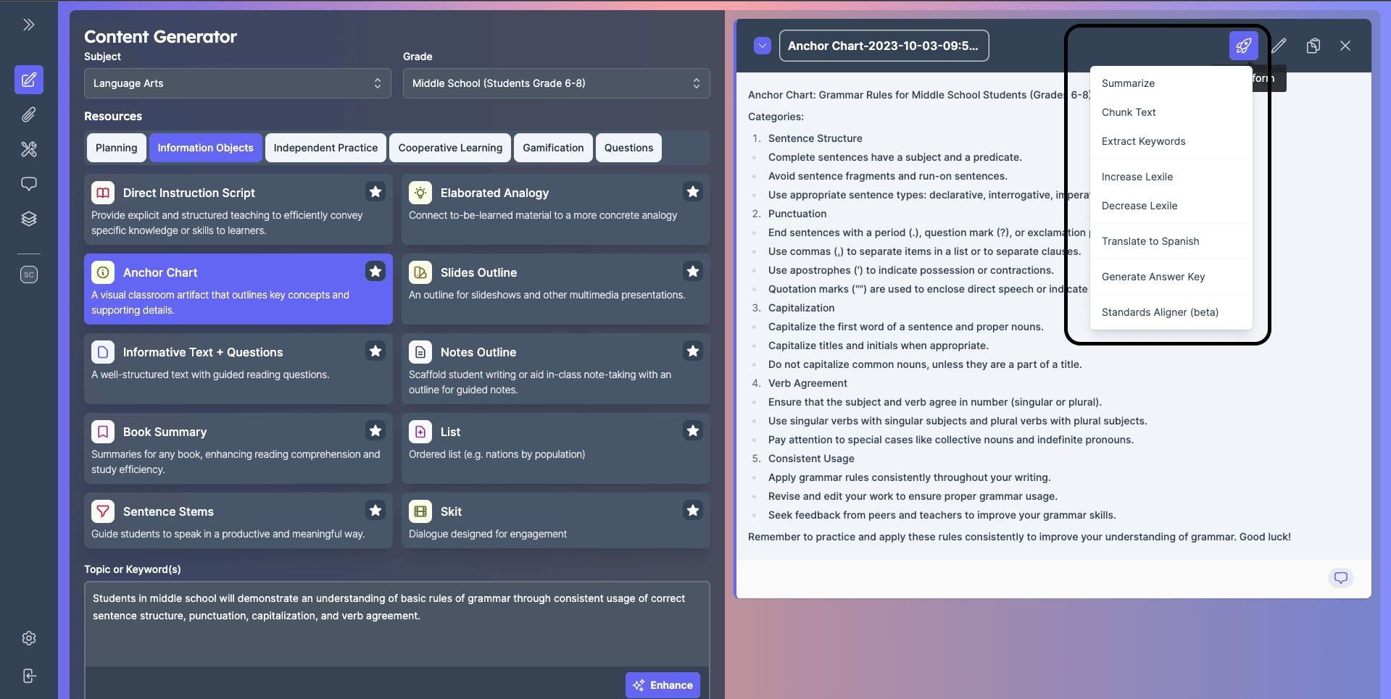Open settings gear in sidebar
This screenshot has height=699, width=1391.
click(29, 638)
